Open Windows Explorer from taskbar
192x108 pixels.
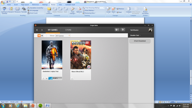[25, 106]
